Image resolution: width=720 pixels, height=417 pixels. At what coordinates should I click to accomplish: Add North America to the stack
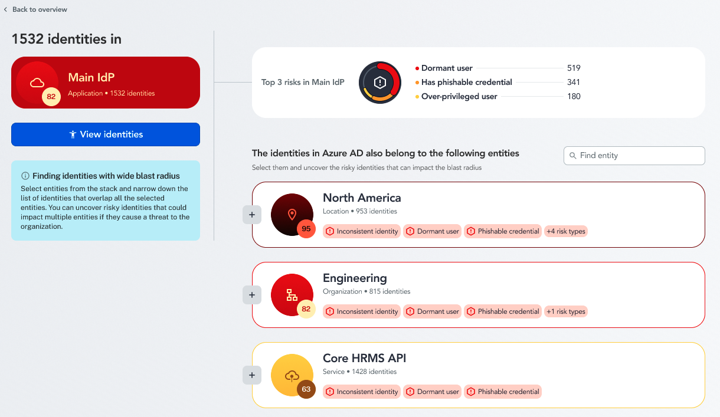[x=252, y=215]
